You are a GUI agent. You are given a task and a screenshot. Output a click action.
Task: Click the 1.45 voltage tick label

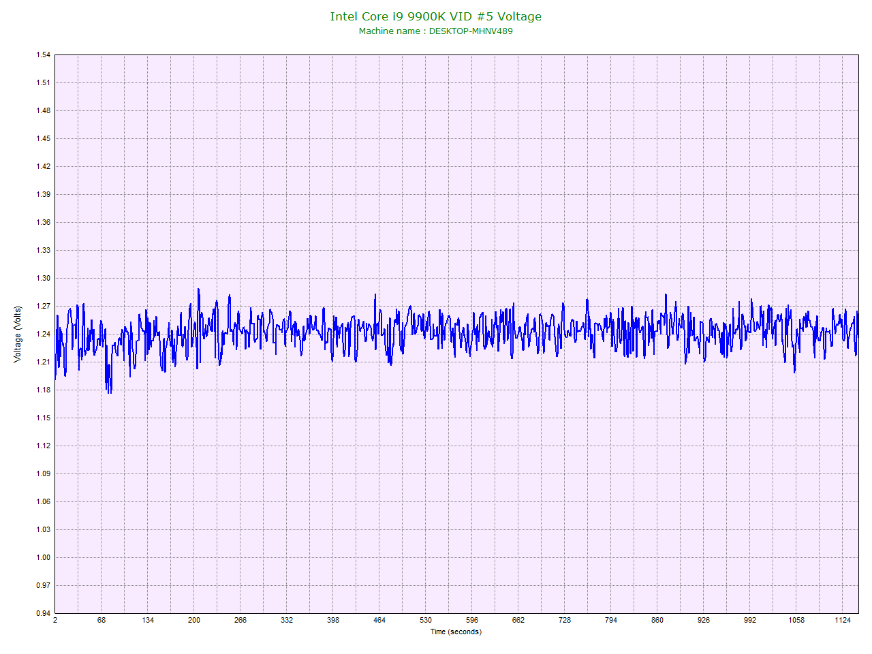44,139
